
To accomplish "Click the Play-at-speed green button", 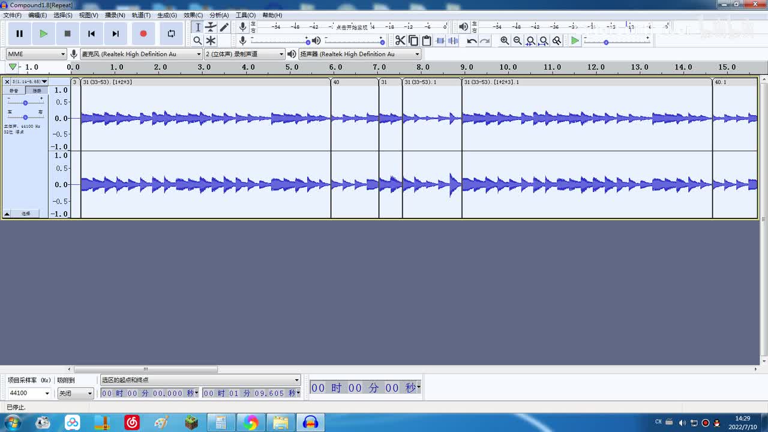I will (575, 40).
